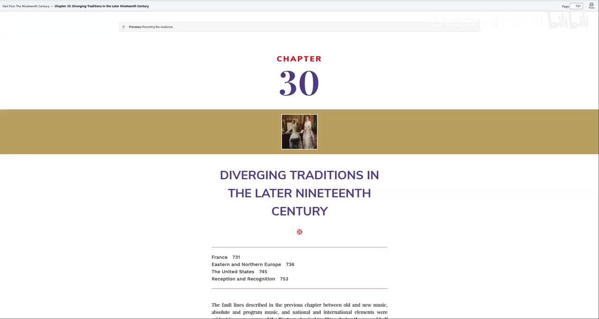Jump to France section, page 731
Image resolution: width=599 pixels, height=319 pixels.
pyautogui.click(x=226, y=257)
